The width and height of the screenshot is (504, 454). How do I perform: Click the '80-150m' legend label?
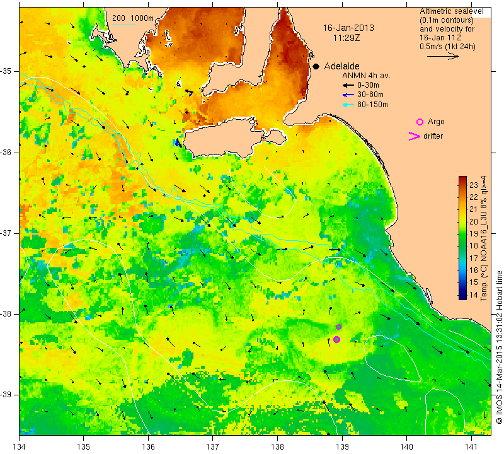(372, 105)
